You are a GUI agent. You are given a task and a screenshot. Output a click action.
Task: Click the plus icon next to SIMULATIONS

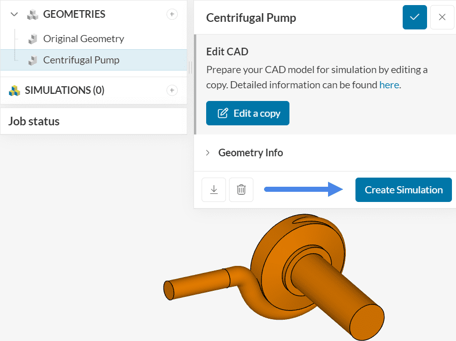172,90
